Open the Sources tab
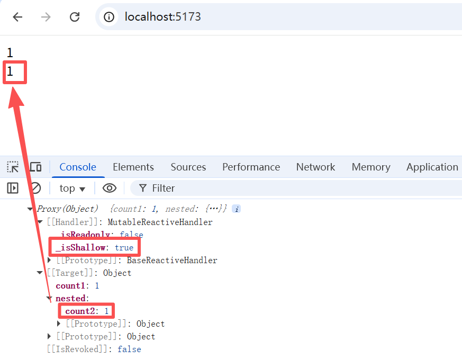Screen dimensions: 462x359 click(x=188, y=167)
